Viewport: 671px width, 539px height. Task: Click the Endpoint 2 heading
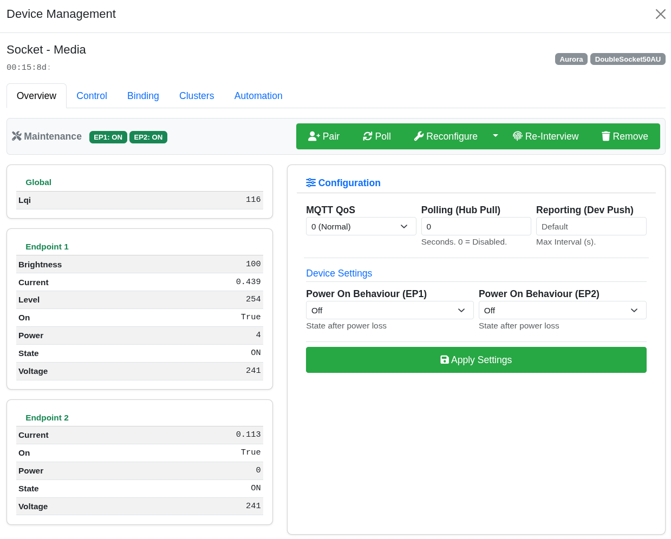(x=47, y=418)
